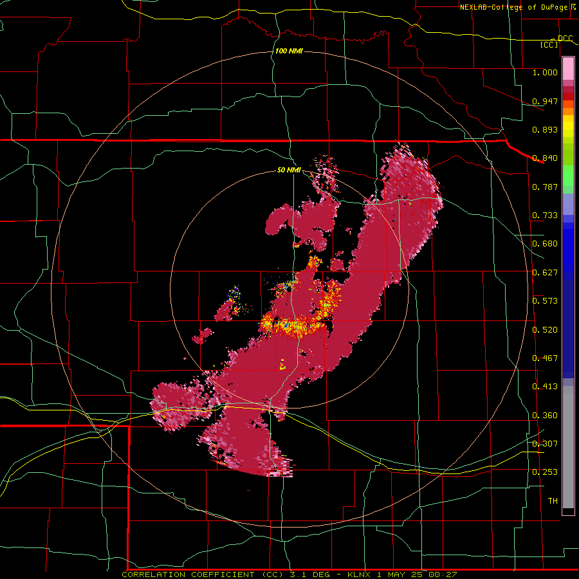Click the 100 NMI range ring label
The height and width of the screenshot is (579, 579).
click(289, 51)
